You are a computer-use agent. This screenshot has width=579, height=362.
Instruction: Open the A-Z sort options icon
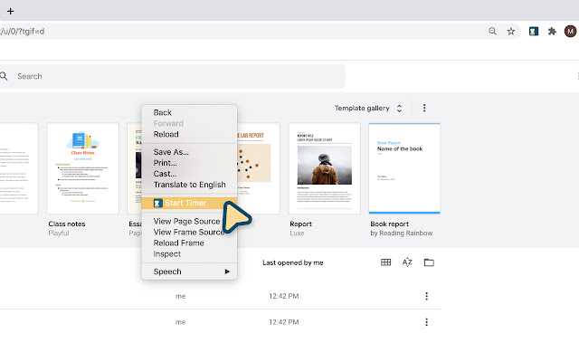pos(407,262)
